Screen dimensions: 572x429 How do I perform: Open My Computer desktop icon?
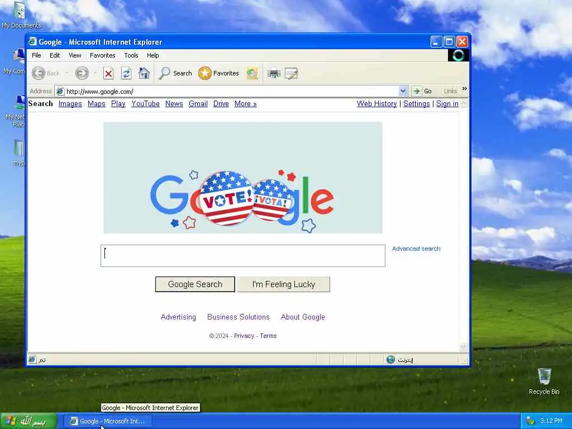coord(15,62)
